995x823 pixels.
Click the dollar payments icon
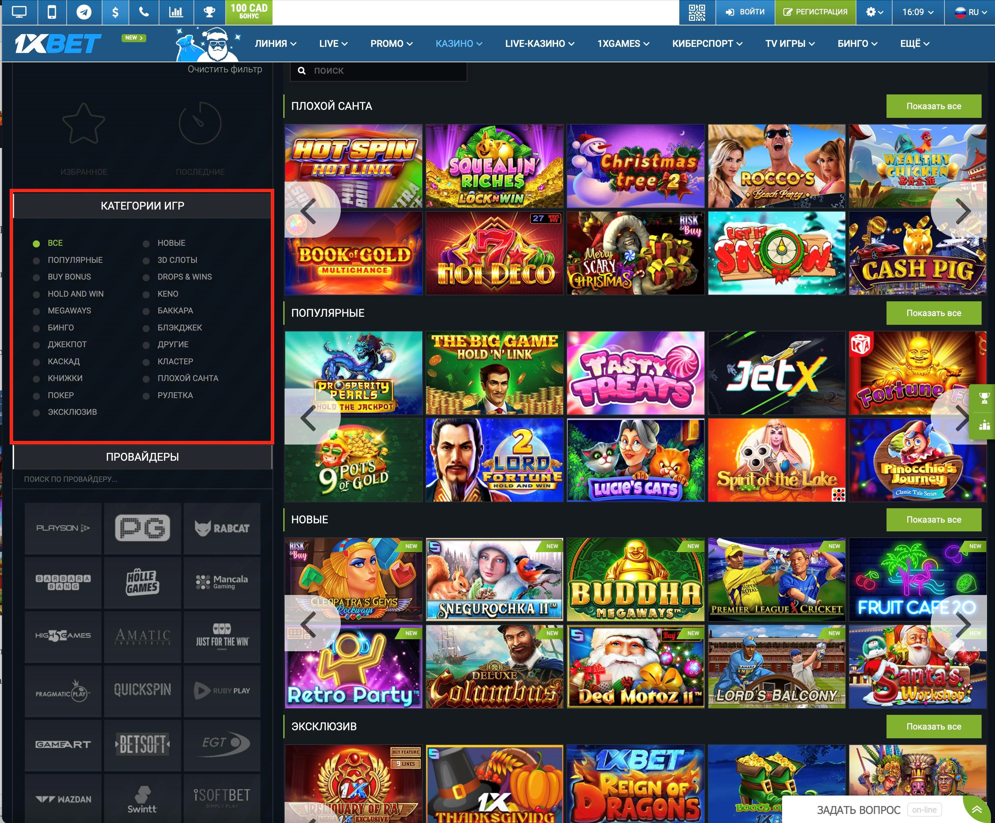(x=115, y=12)
